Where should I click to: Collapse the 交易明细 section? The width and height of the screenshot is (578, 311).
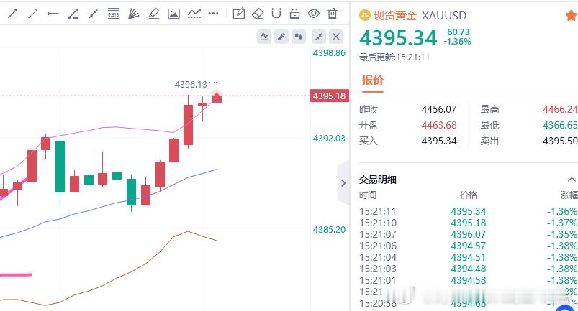point(572,180)
